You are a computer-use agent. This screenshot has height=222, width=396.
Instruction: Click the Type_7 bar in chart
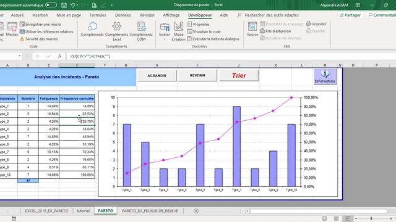coord(236,146)
